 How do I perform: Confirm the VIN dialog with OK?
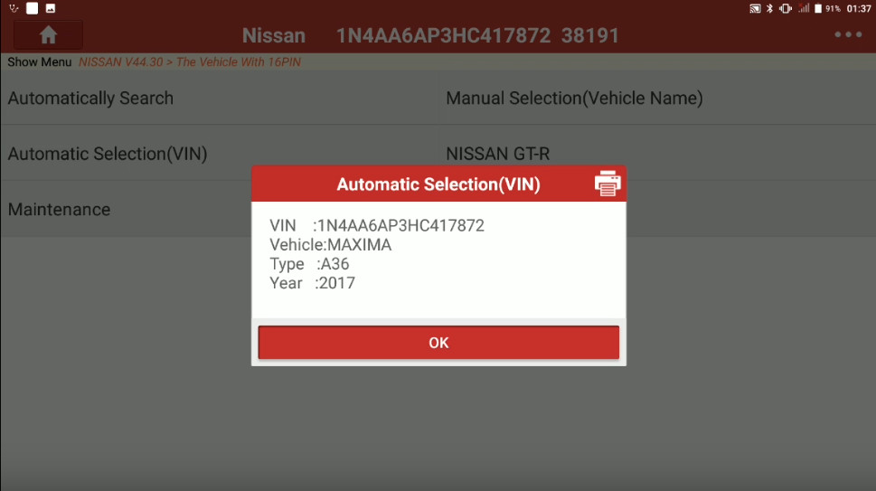pos(438,343)
